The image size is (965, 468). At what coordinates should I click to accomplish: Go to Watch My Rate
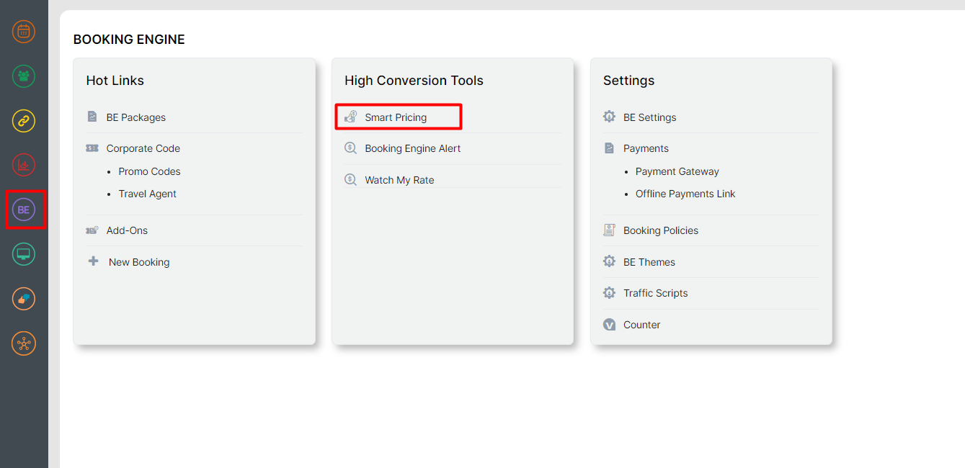tap(399, 180)
